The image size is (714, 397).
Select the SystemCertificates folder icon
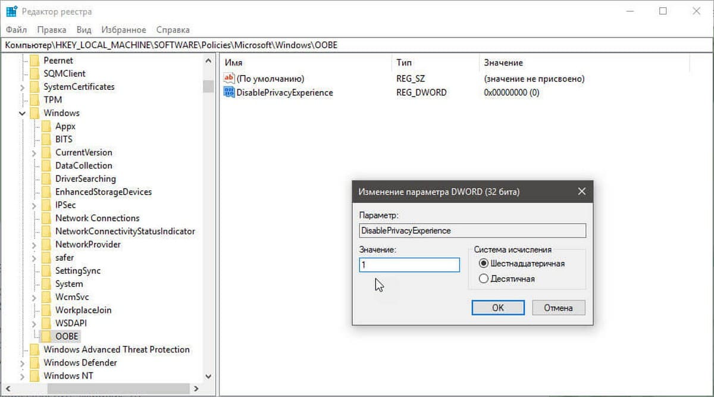(35, 87)
